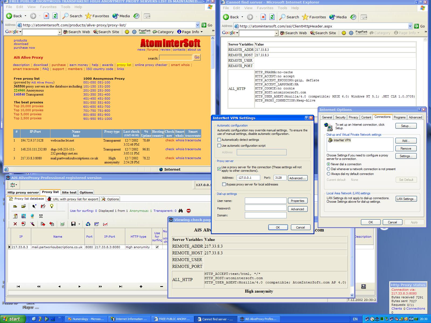Click the first record navigator arrow in AliveProxy
431x323 pixels.
[18, 286]
